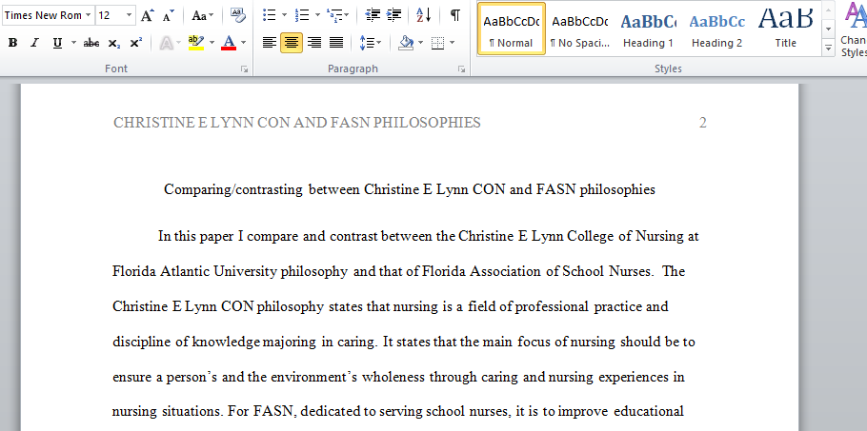Click Decrease Indent icon

[373, 15]
